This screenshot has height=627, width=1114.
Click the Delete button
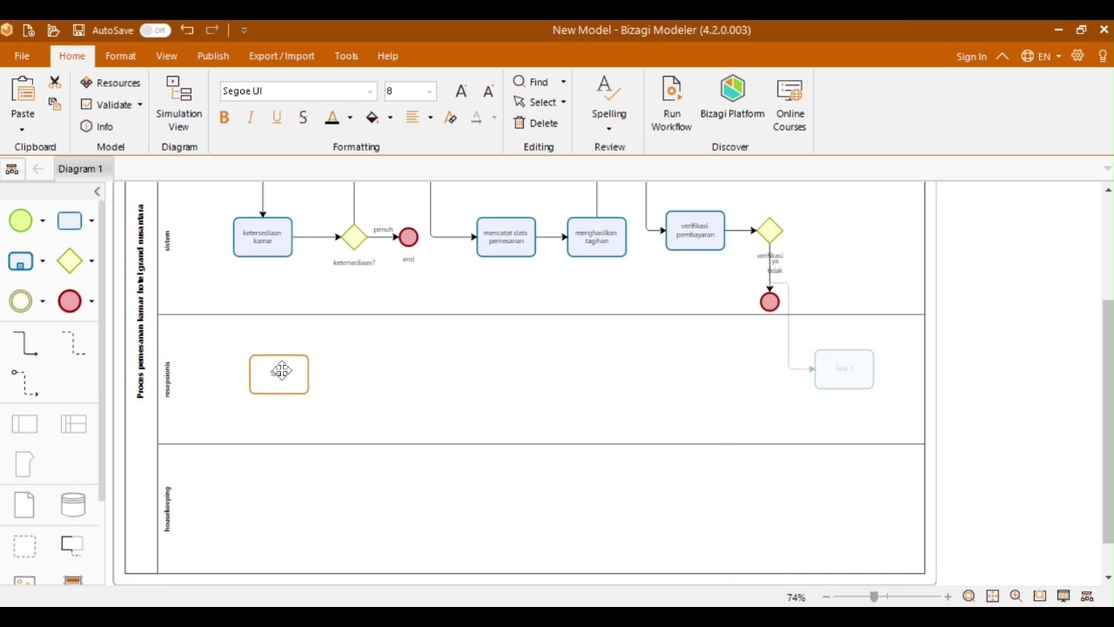536,123
